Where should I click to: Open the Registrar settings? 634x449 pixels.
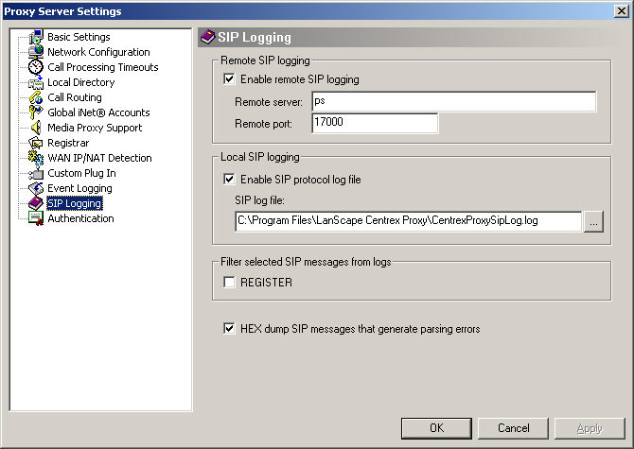pyautogui.click(x=68, y=143)
